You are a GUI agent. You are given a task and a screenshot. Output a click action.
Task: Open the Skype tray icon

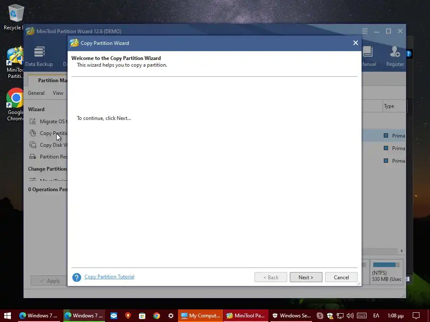[x=320, y=316]
